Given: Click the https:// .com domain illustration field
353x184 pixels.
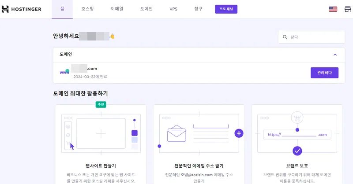Looking at the screenshot, I should pos(297,135).
